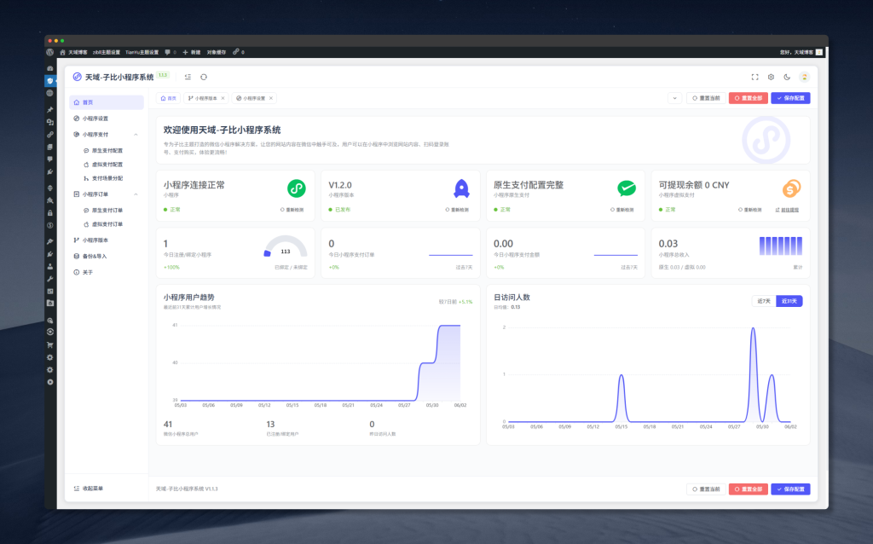The width and height of the screenshot is (873, 544).
Task: Open 原生支付配置 submenu item
Action: [x=107, y=150]
